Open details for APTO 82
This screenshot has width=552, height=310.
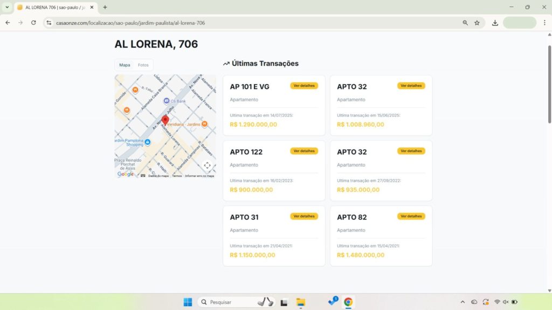coord(411,216)
